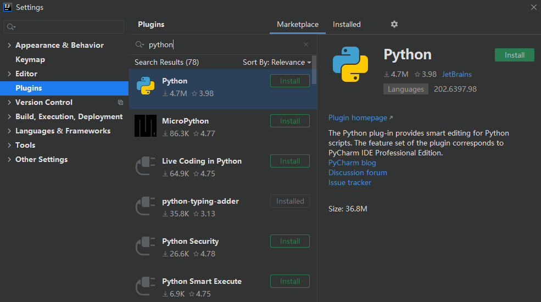Click the Python Security plug icon
Viewport: 541px width, 302px height.
tap(146, 246)
